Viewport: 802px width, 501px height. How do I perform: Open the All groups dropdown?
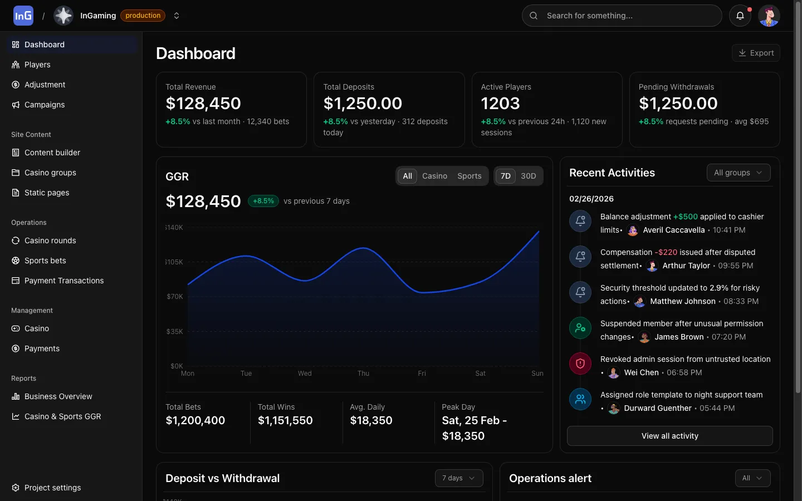click(x=739, y=173)
